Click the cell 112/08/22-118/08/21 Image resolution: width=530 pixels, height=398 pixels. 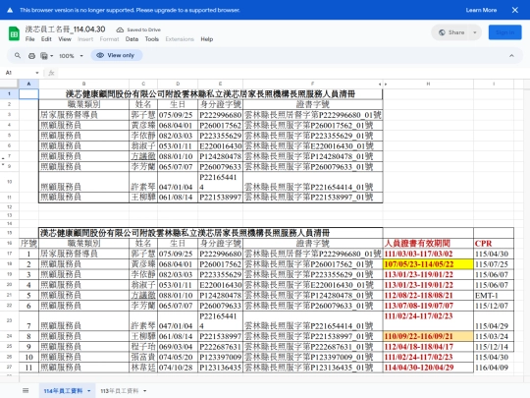tap(428, 296)
